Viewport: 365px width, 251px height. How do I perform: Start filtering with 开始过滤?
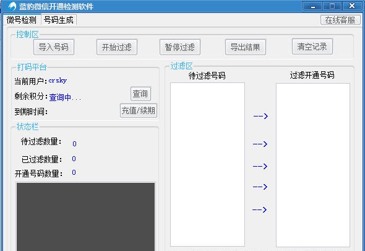click(117, 47)
